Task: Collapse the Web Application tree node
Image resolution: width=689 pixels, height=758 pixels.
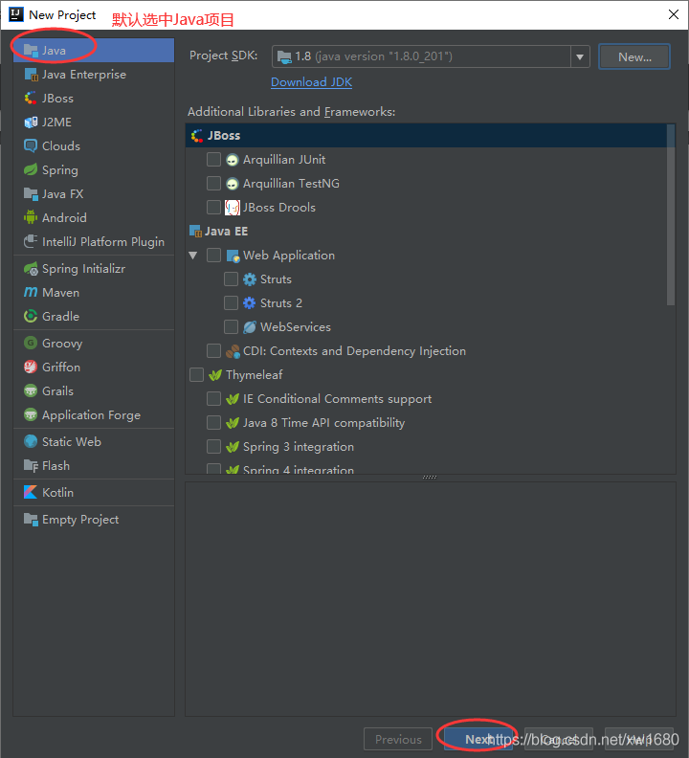Action: [193, 256]
